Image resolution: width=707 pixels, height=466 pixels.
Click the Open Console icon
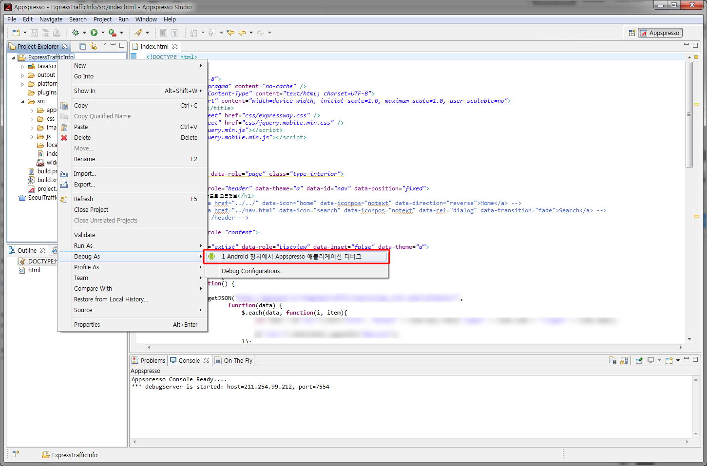pyautogui.click(x=669, y=360)
